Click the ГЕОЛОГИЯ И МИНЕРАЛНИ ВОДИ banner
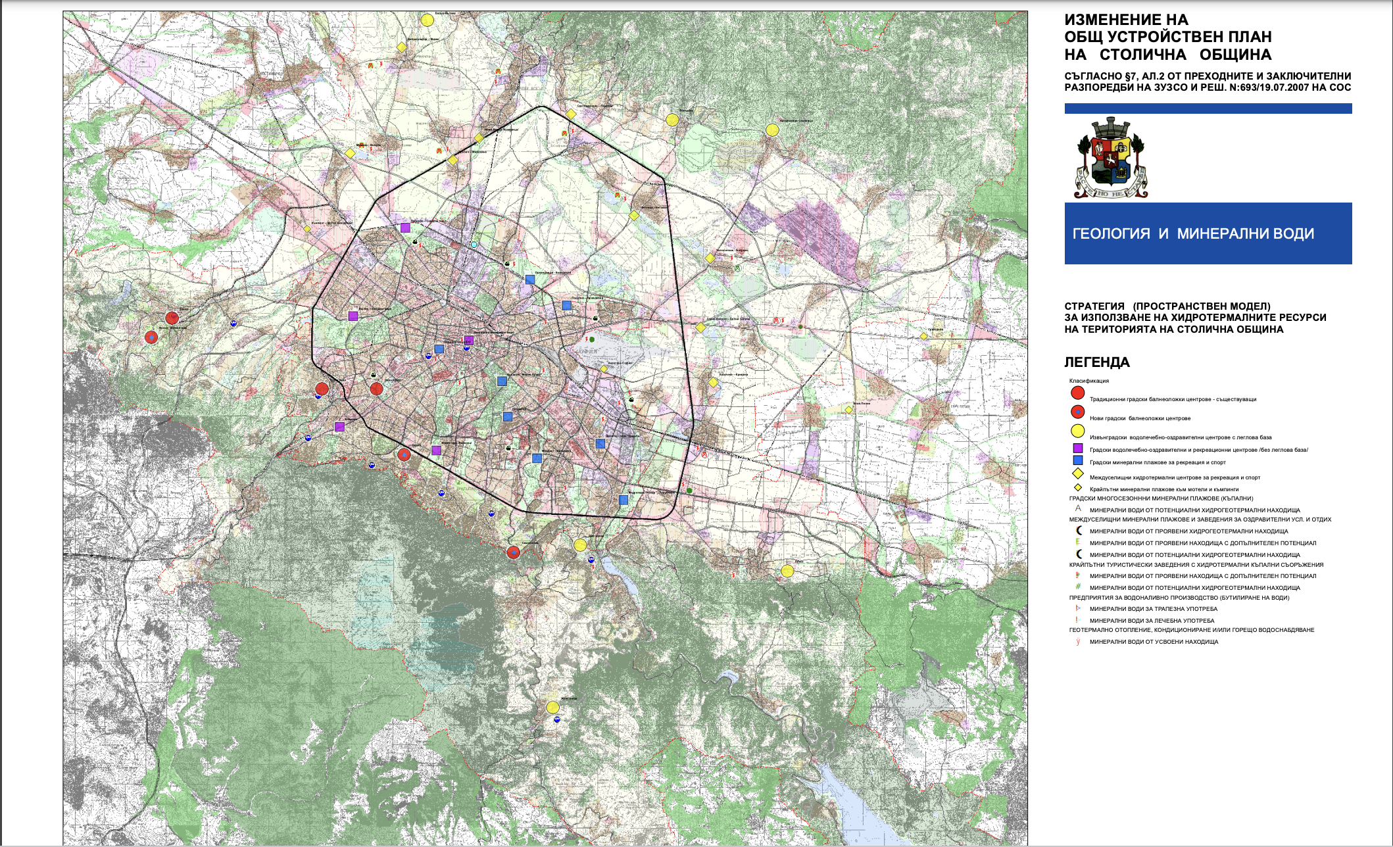The image size is (1393, 847). point(1208,233)
